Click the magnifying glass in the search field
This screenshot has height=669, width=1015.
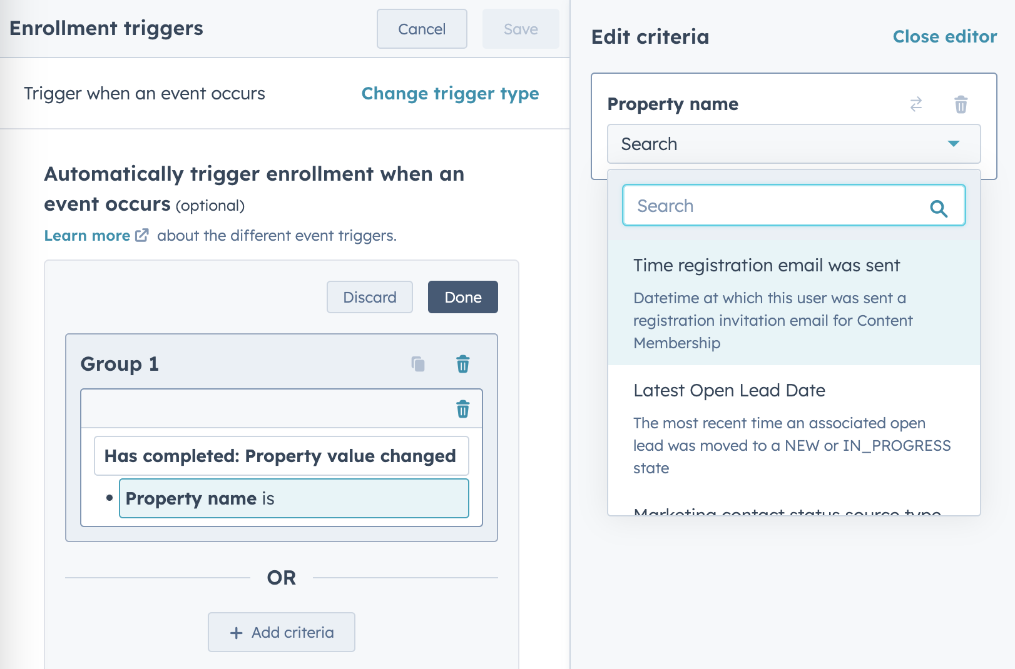(x=939, y=205)
